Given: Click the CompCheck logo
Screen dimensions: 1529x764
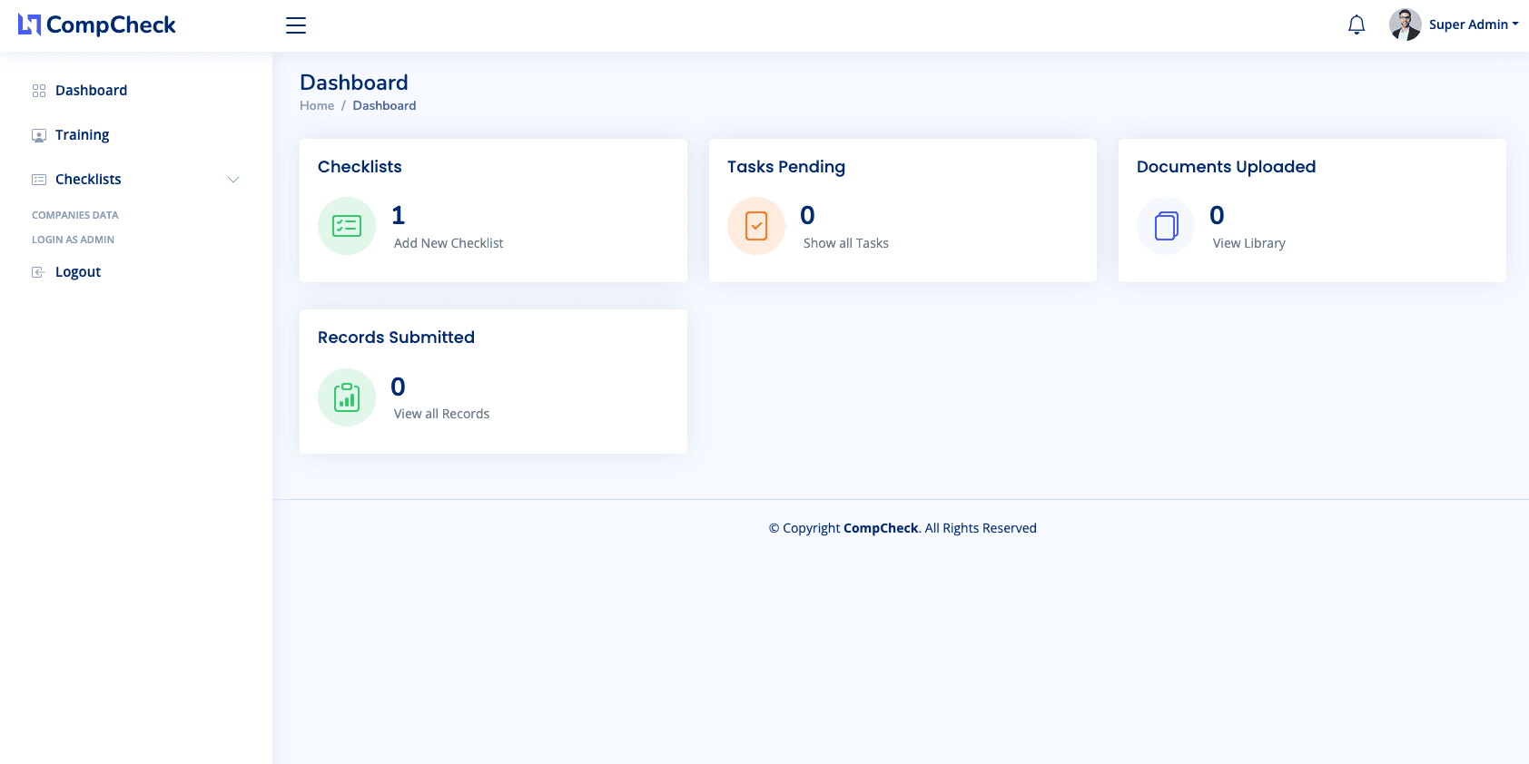Looking at the screenshot, I should 97,25.
